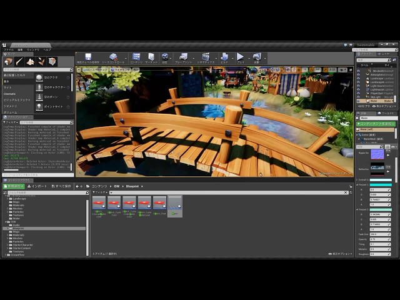Screen dimensions: 400x300
Task: Click the magnifier in class search box
Action: coord(71,69)
